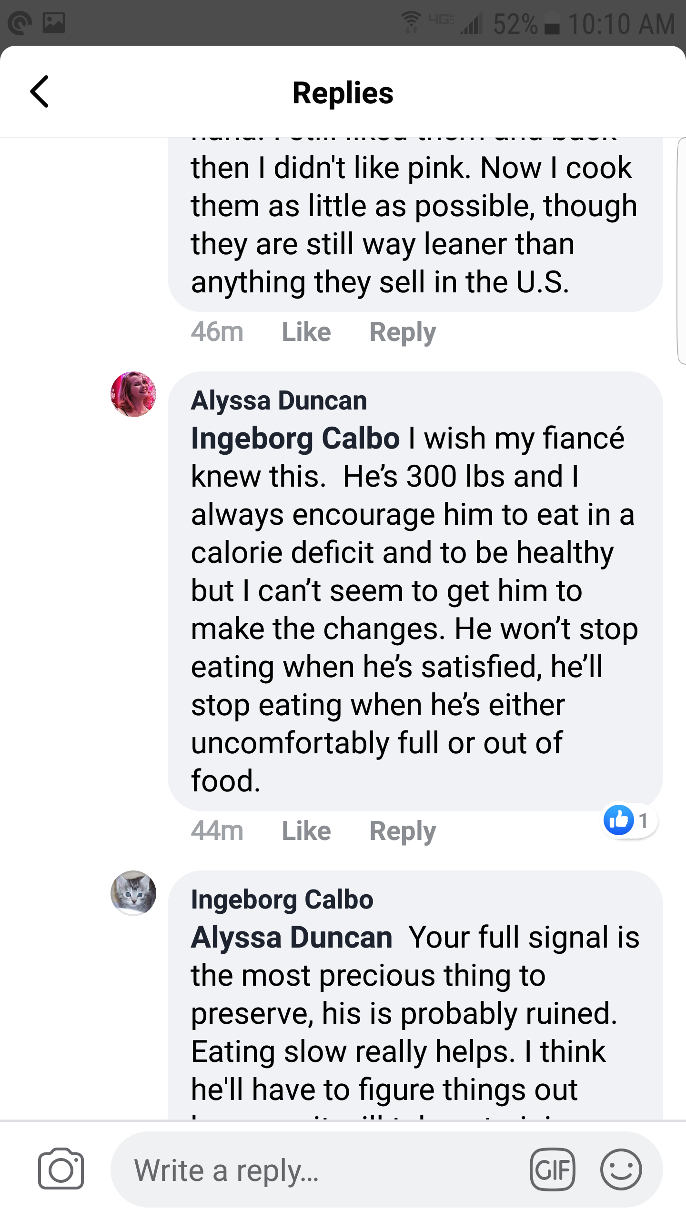This screenshot has width=686, height=1219.
Task: Open Alyssa Duncan's name link on her comment
Action: pos(279,400)
